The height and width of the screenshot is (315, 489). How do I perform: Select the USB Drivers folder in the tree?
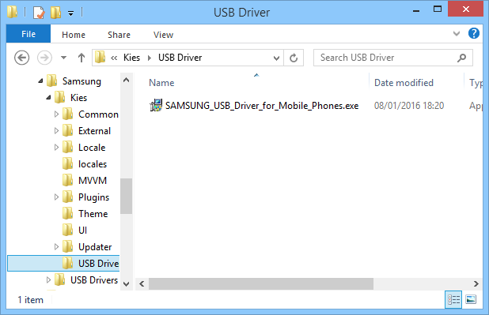(94, 279)
